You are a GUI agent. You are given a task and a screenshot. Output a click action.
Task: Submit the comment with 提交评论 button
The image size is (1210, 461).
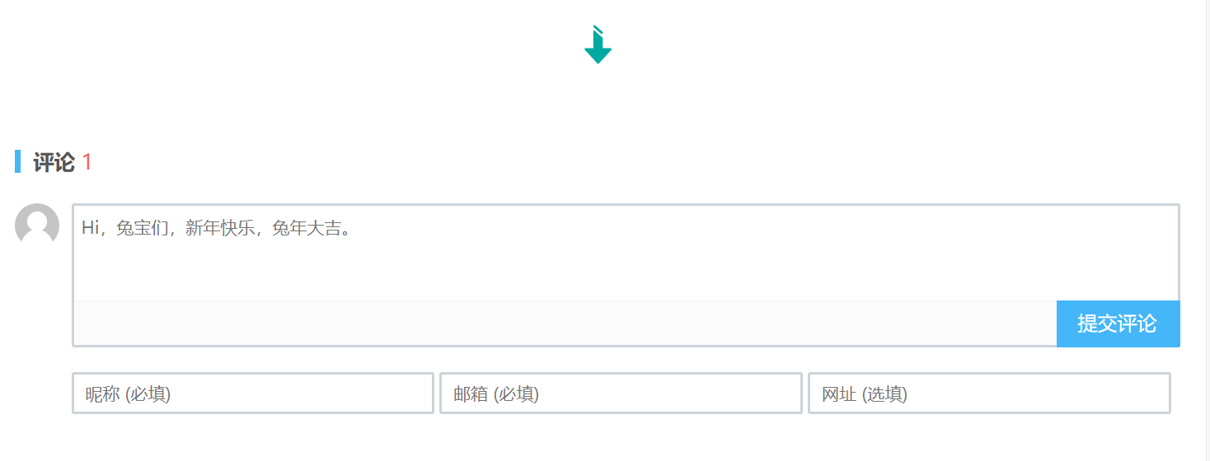tap(1118, 324)
